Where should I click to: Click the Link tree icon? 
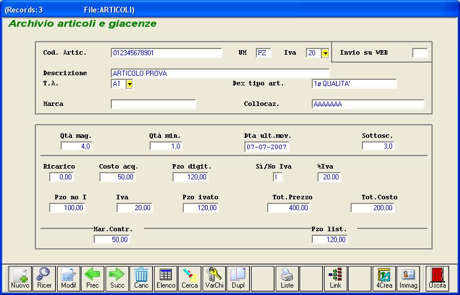336,278
